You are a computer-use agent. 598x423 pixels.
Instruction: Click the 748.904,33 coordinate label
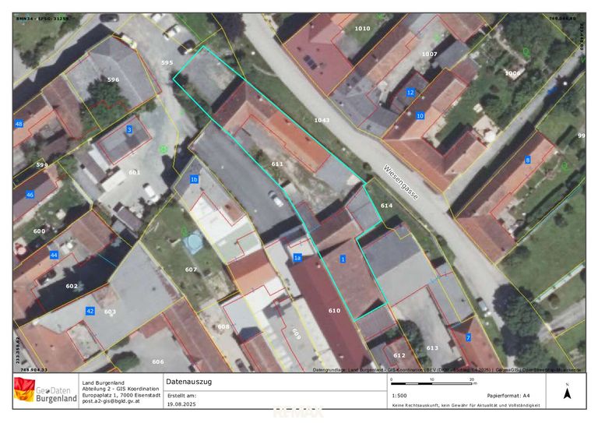(x=34, y=369)
